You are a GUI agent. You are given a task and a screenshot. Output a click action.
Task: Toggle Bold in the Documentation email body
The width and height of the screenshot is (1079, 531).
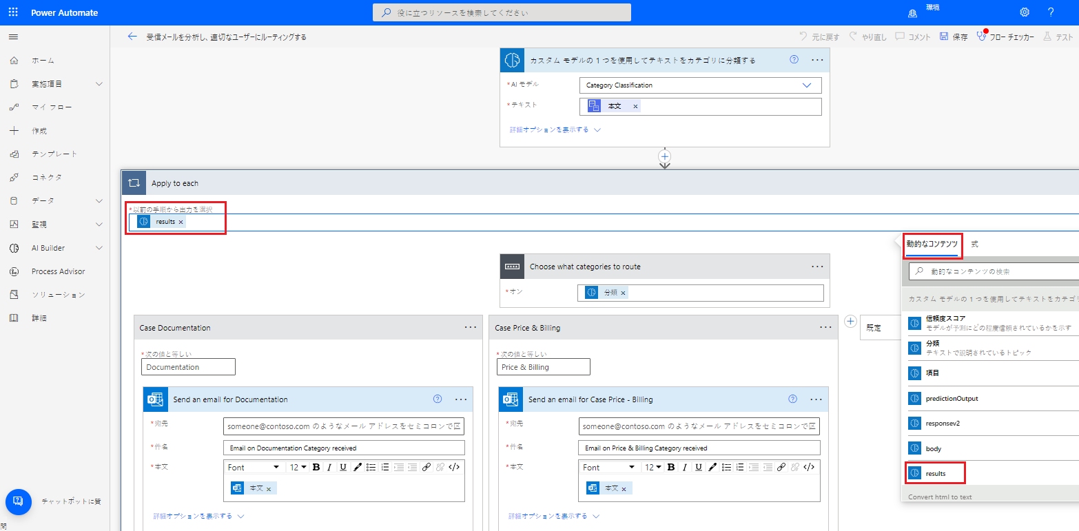pyautogui.click(x=316, y=468)
